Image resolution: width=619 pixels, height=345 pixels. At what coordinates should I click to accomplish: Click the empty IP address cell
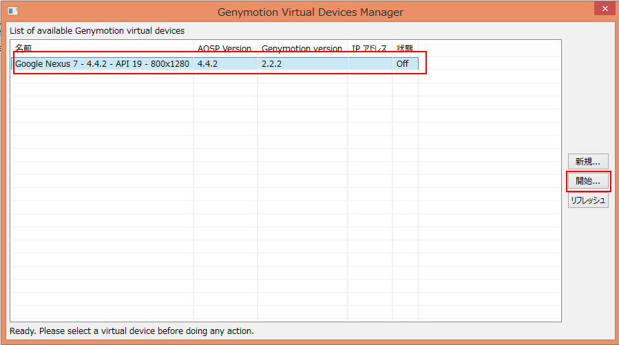click(370, 63)
